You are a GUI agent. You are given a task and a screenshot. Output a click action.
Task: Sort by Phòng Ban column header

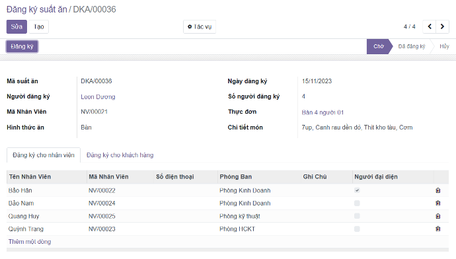click(x=259, y=176)
